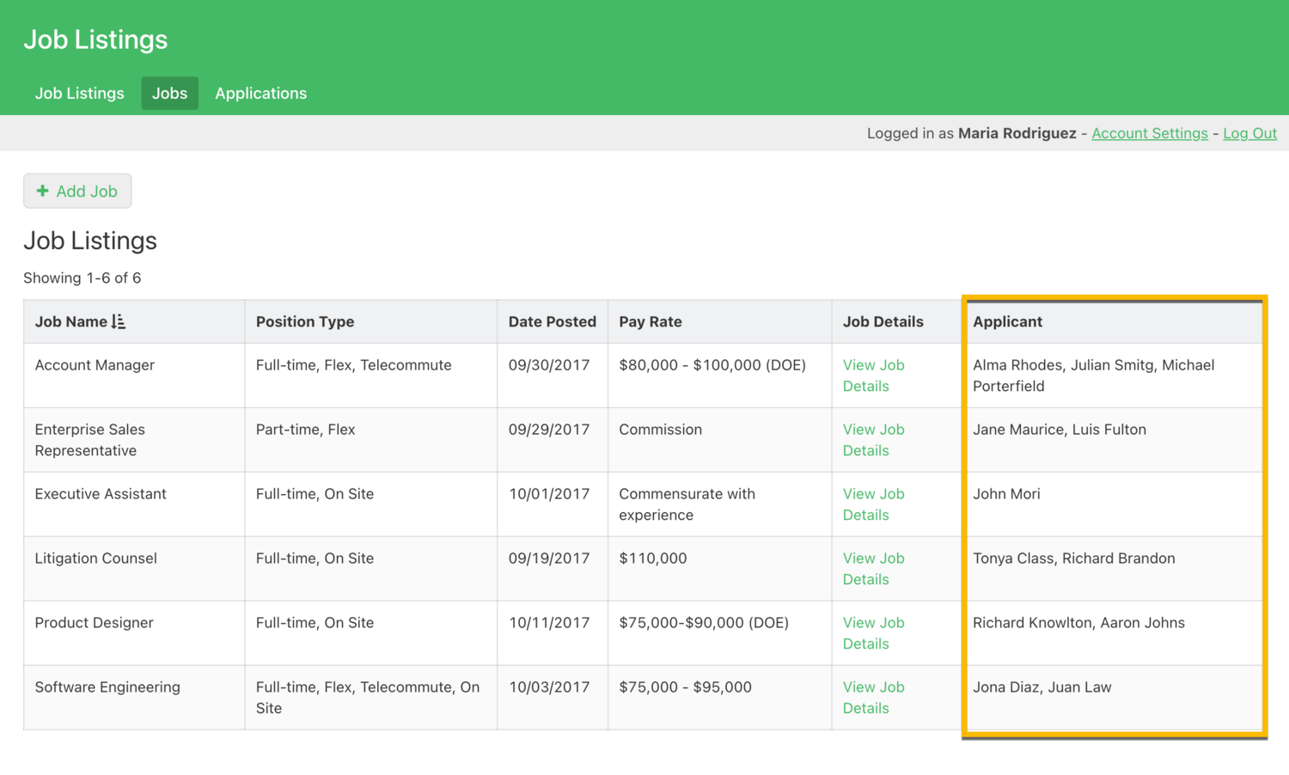1289x775 pixels.
Task: Open Software Engineering job details link
Action: [x=873, y=698]
